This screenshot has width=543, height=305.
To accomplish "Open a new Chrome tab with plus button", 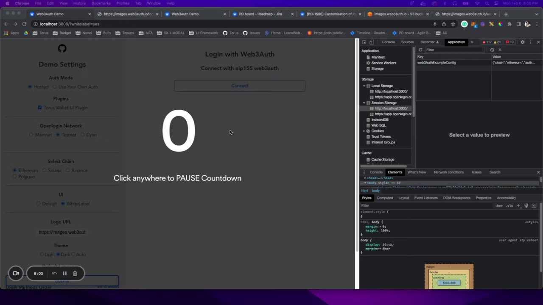I will click(506, 14).
